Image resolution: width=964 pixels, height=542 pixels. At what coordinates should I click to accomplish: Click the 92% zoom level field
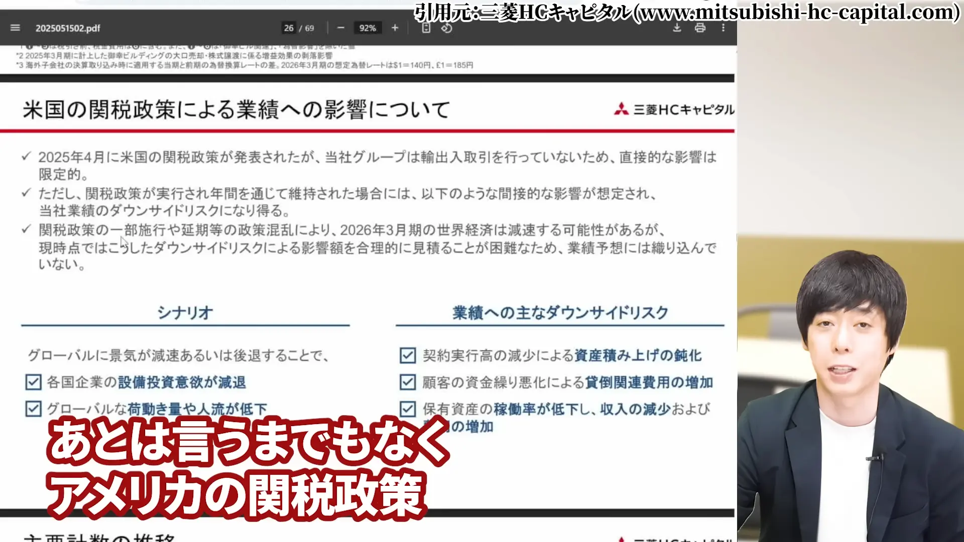click(368, 28)
